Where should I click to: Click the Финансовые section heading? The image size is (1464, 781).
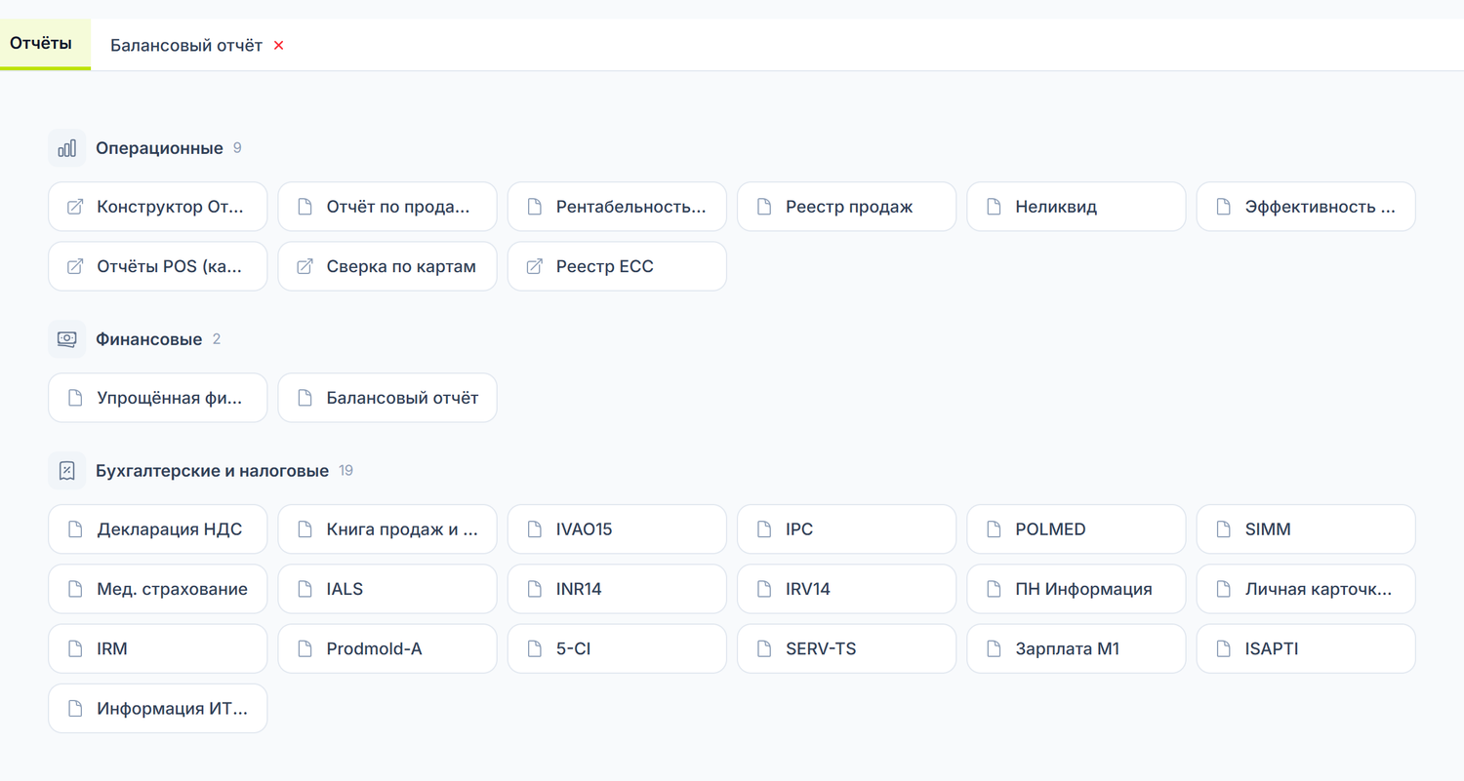click(148, 339)
